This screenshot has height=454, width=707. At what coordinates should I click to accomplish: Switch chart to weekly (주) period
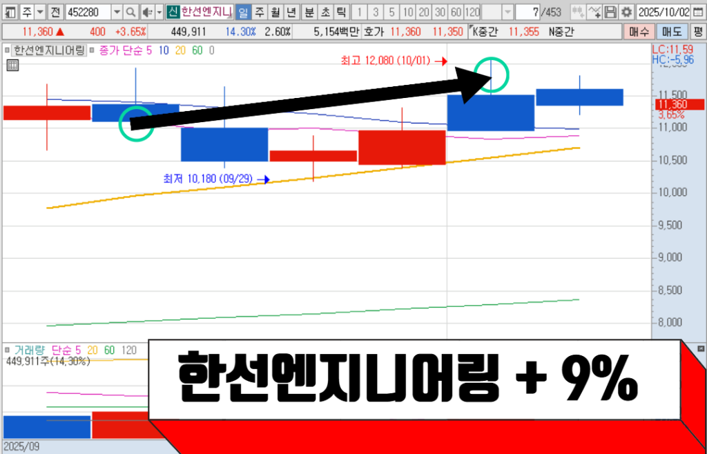pyautogui.click(x=258, y=12)
